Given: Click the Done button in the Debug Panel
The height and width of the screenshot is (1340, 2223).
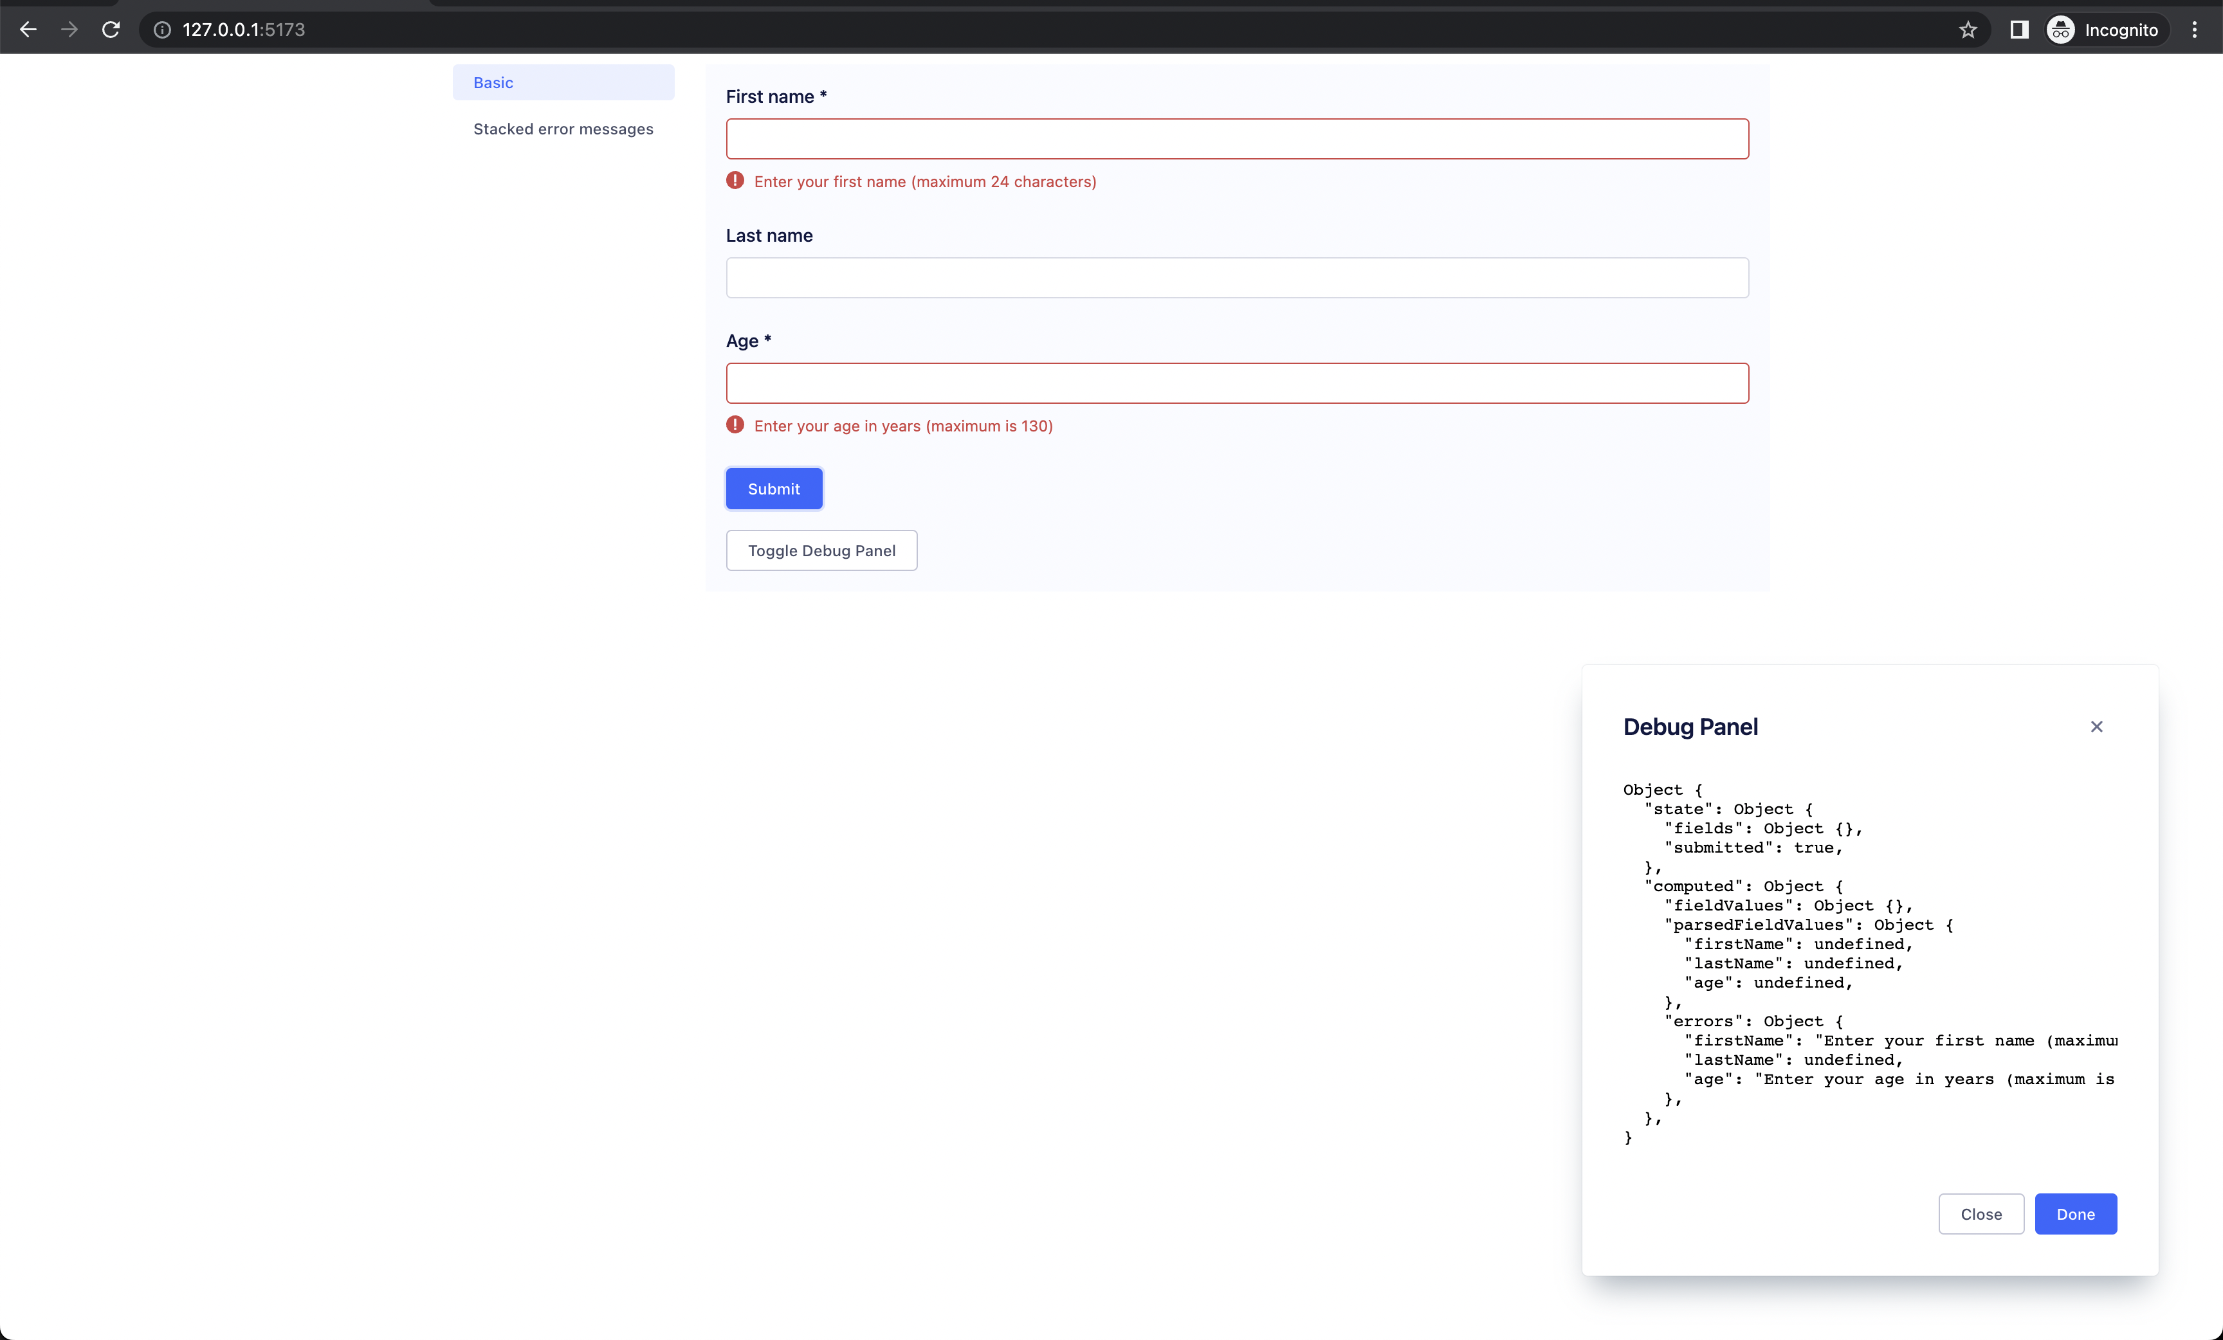Looking at the screenshot, I should pos(2075,1214).
